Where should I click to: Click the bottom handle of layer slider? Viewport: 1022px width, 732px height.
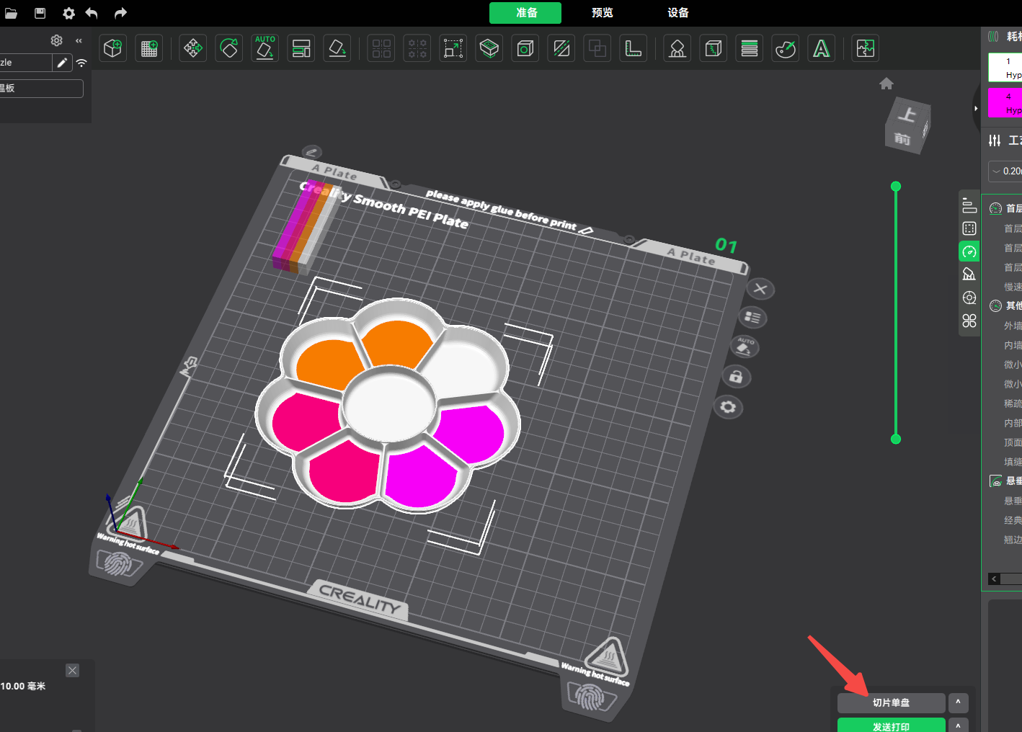click(896, 439)
